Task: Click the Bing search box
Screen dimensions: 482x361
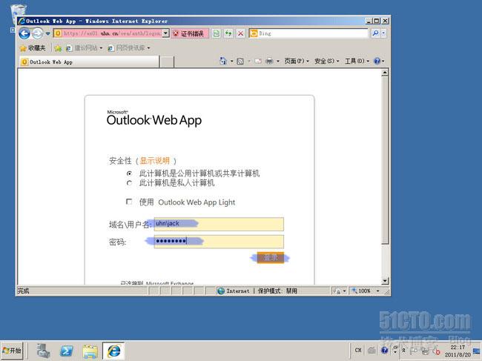Action: pyautogui.click(x=308, y=33)
